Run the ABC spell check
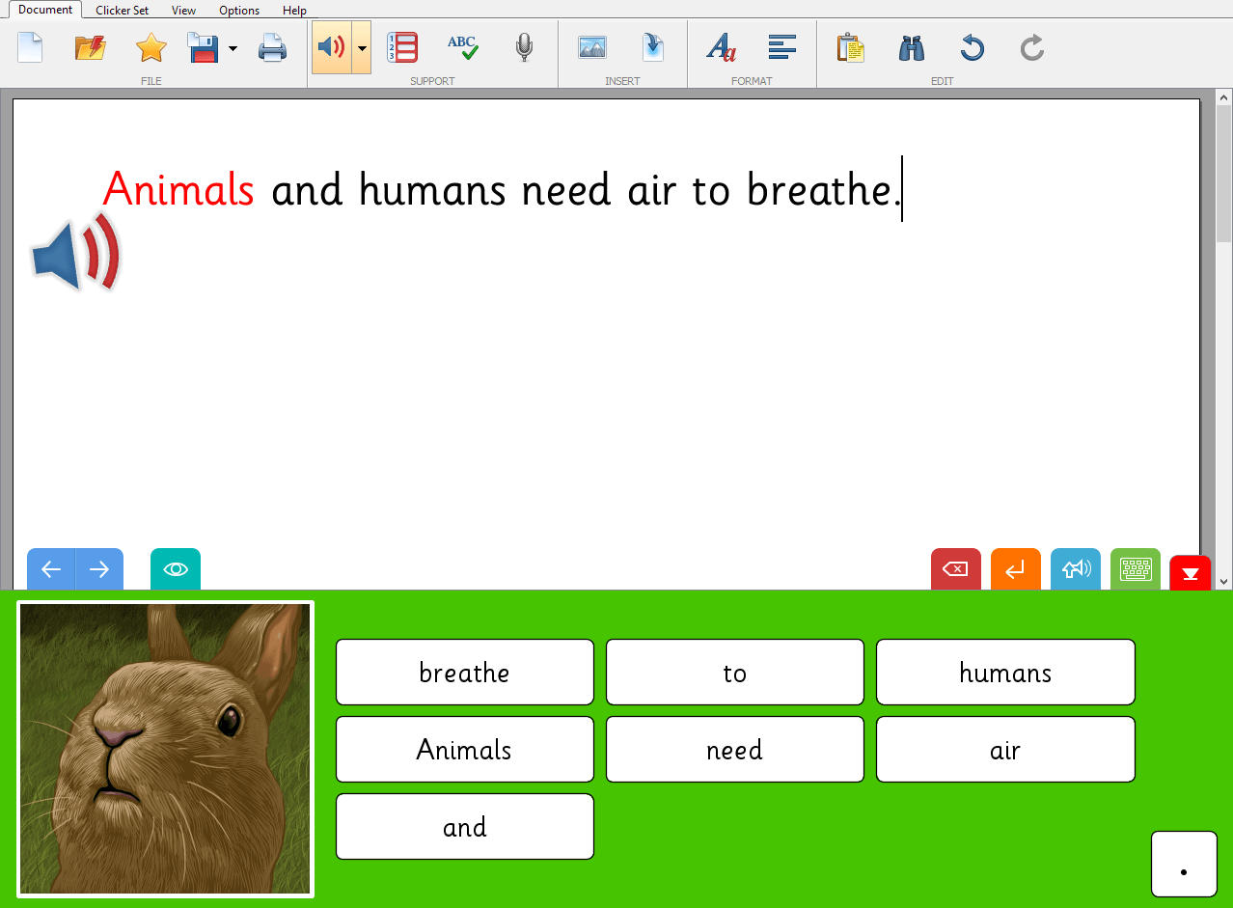Image resolution: width=1233 pixels, height=908 pixels. coord(462,47)
